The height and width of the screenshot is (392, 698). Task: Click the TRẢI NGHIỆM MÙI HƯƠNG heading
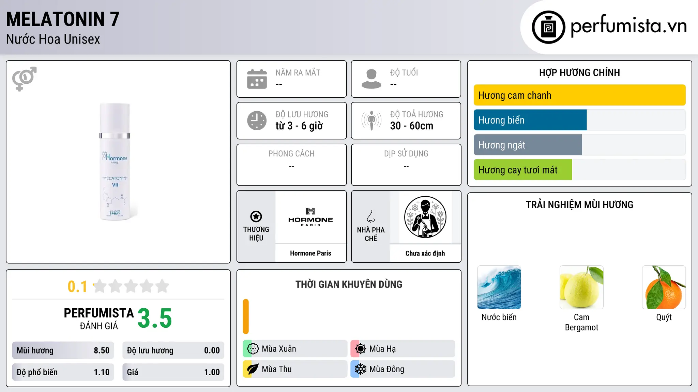(579, 205)
